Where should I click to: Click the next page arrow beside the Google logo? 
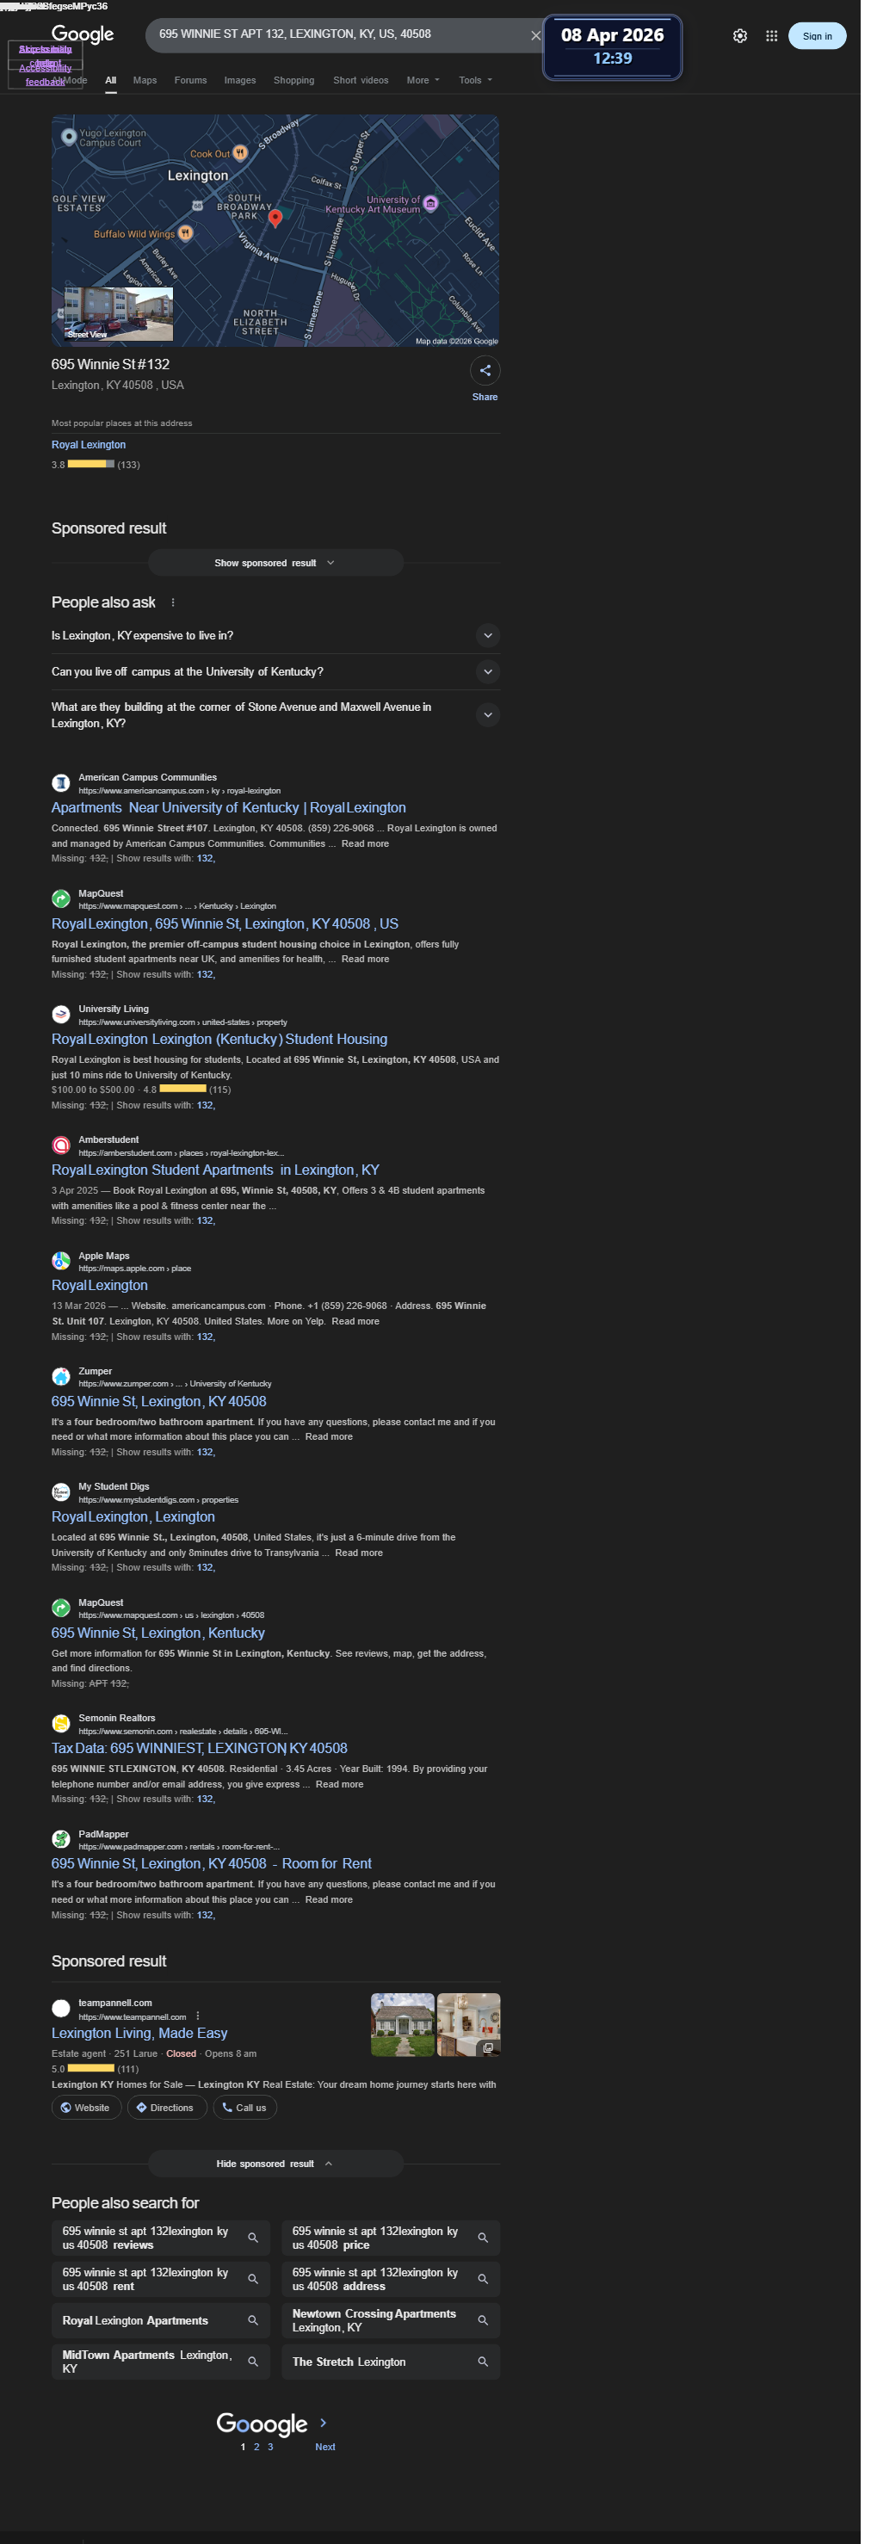[323, 2423]
